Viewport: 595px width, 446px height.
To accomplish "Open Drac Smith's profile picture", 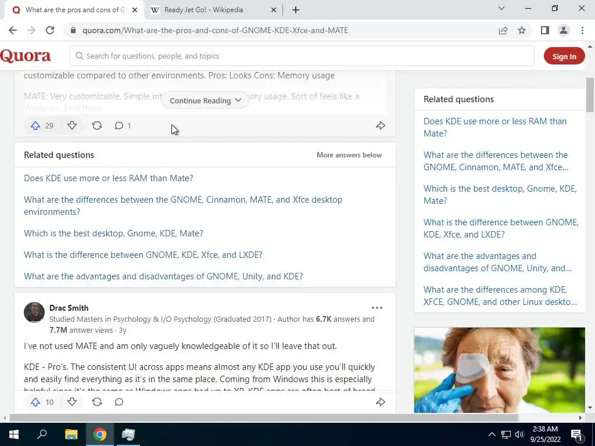I will (34, 312).
